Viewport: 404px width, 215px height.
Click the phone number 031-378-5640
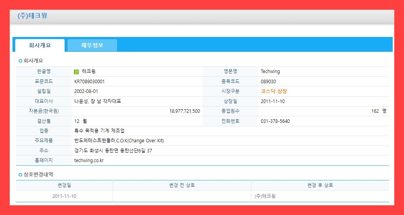tap(275, 121)
